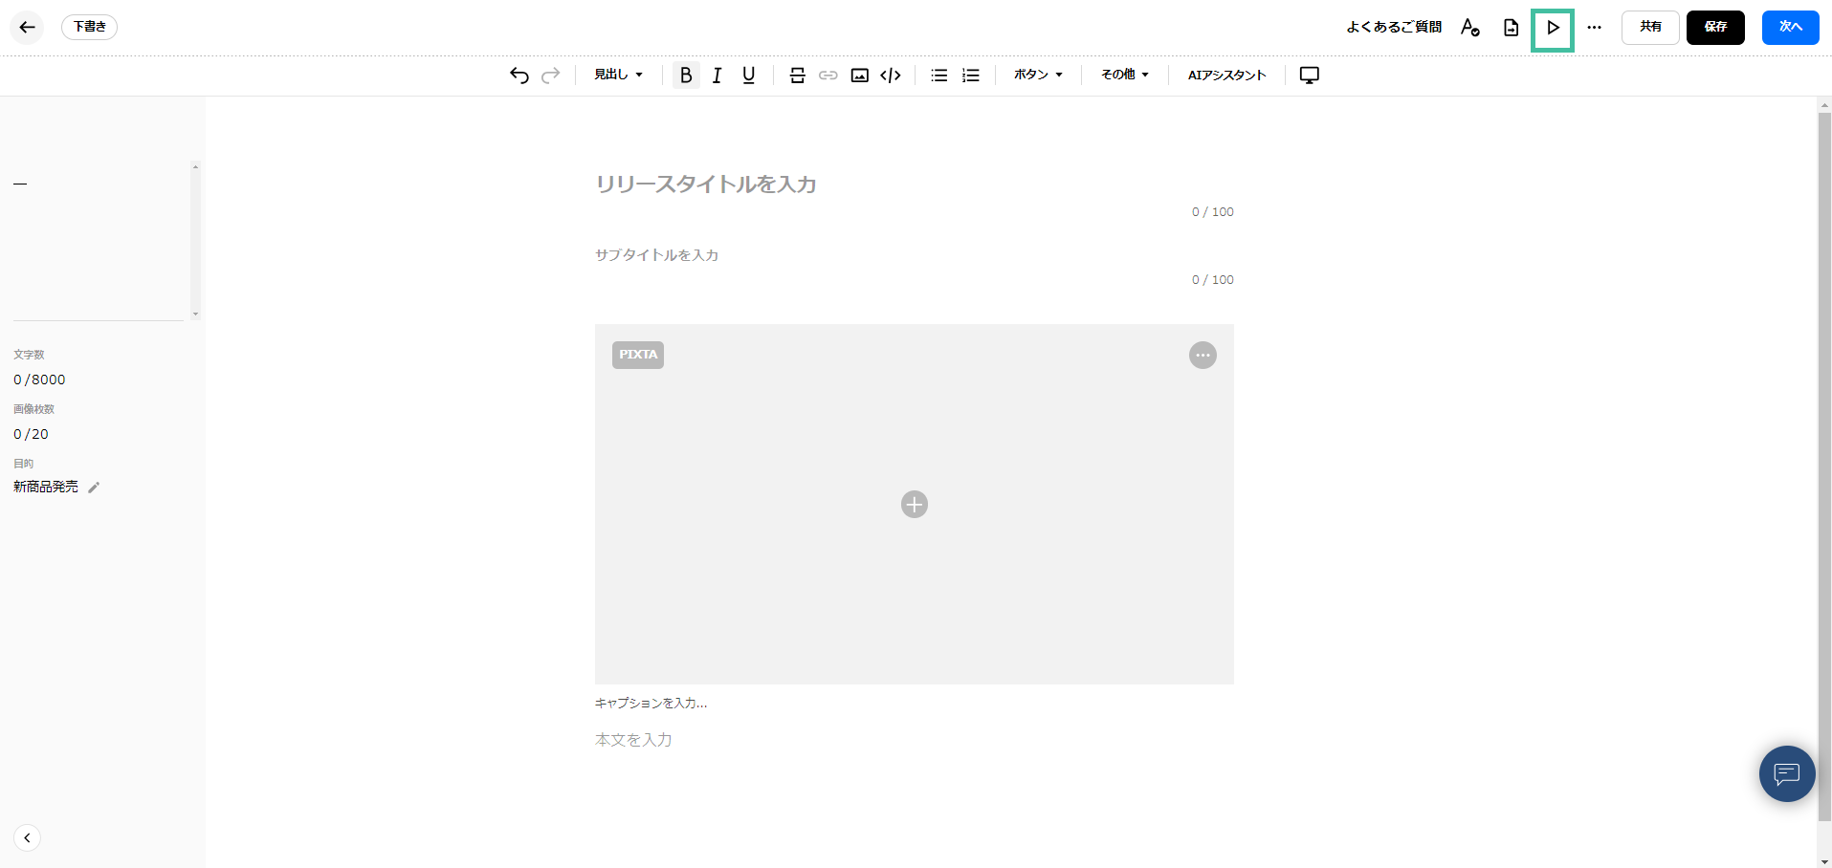The image size is (1832, 868).
Task: Toggle underline formatting
Action: (748, 76)
